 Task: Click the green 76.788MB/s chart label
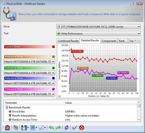[x=98, y=75]
